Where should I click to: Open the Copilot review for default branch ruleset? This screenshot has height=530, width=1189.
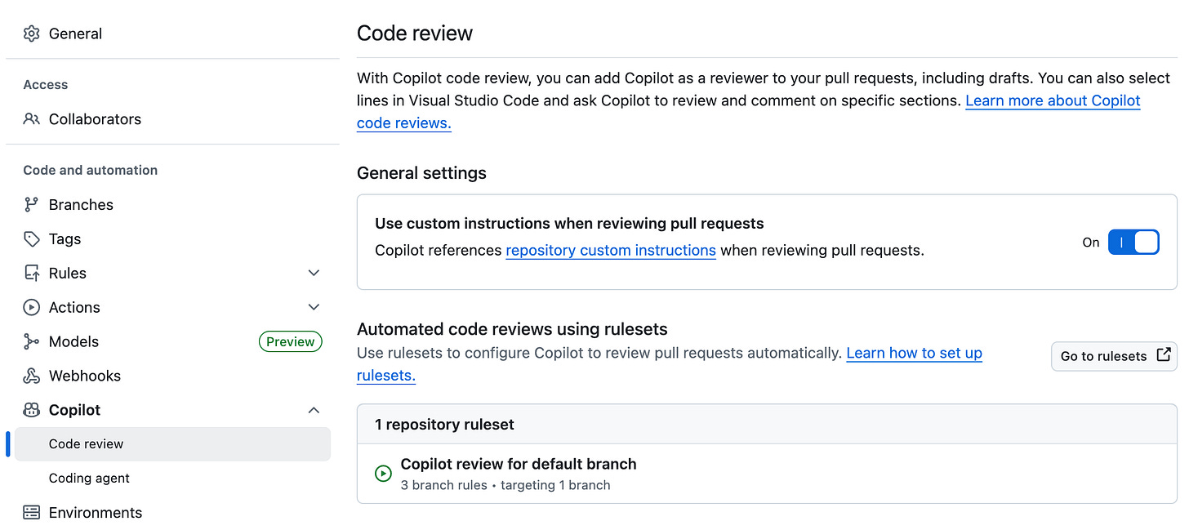pyautogui.click(x=518, y=463)
